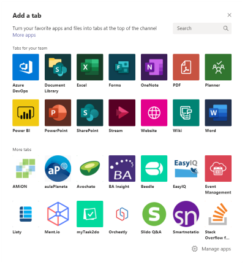245x264 pixels.
Task: Open the Forms app tile
Action: point(122,67)
